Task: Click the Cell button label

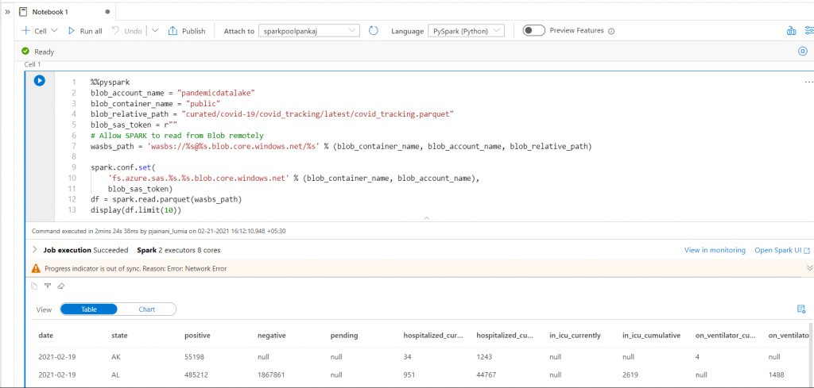Action: click(41, 31)
